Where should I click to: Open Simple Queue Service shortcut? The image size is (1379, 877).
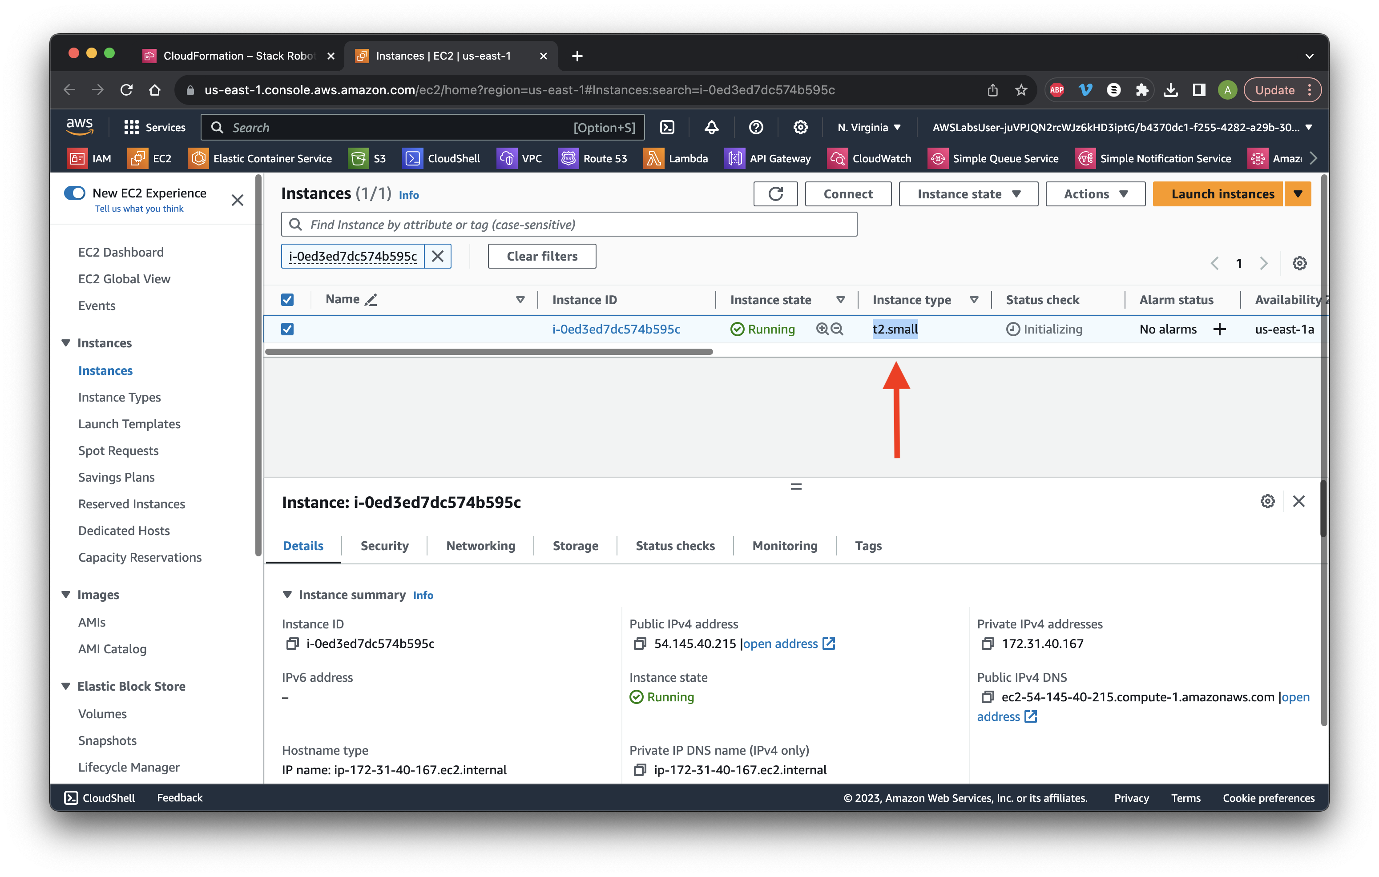[x=993, y=159]
